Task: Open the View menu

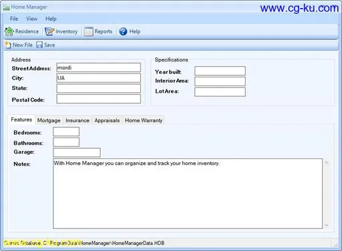Action: point(31,19)
